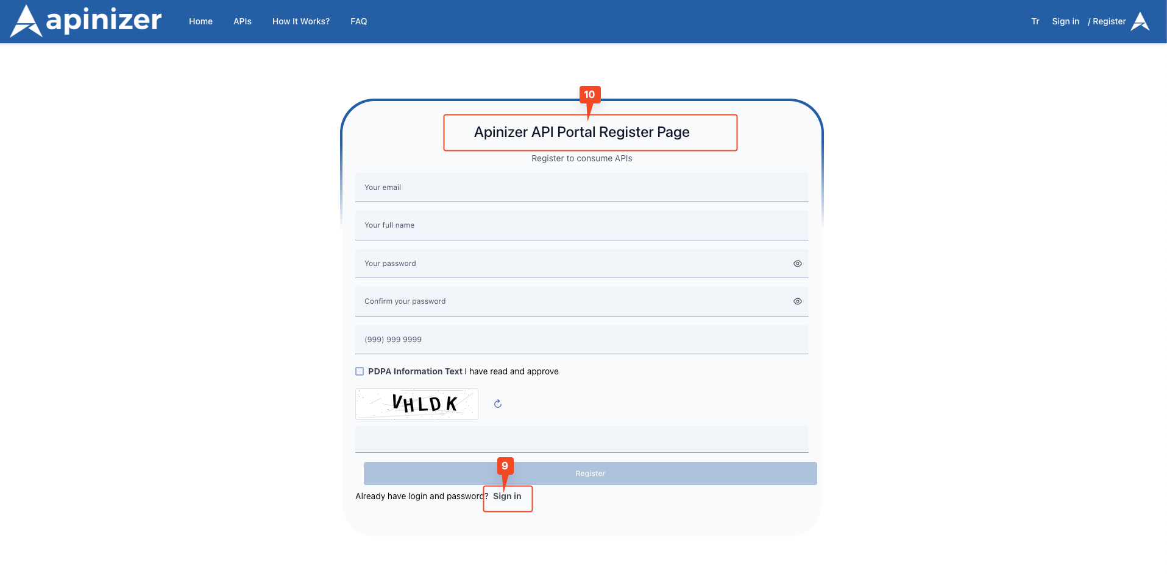Show password using the eye icon
The width and height of the screenshot is (1167, 574).
coord(797,264)
